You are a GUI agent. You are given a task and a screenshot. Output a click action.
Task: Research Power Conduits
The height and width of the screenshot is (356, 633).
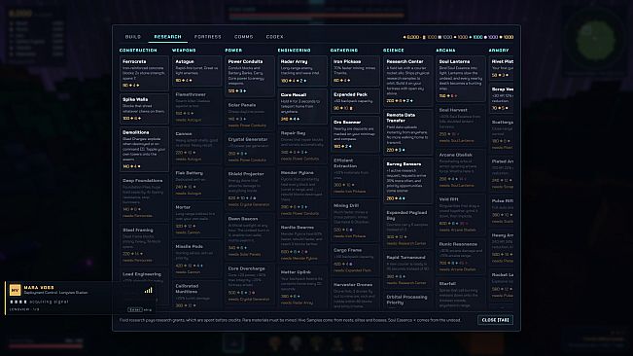(250, 76)
